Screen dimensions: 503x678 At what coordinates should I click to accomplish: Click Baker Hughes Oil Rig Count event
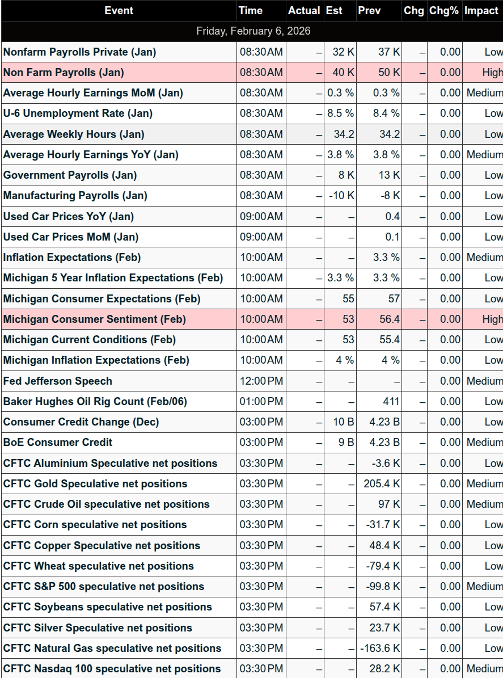[95, 402]
